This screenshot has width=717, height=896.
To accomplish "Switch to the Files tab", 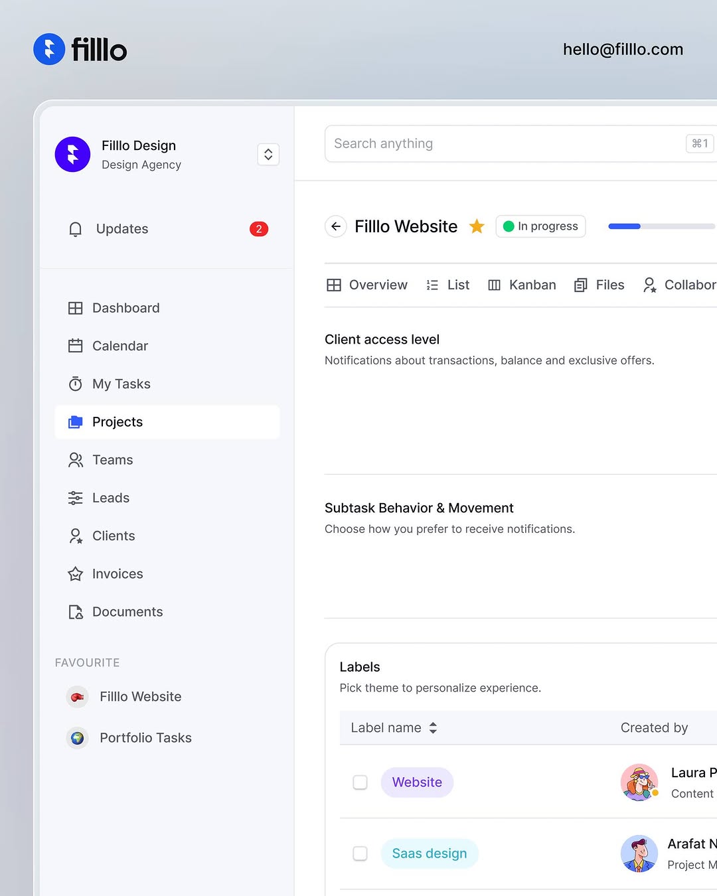I will point(599,285).
